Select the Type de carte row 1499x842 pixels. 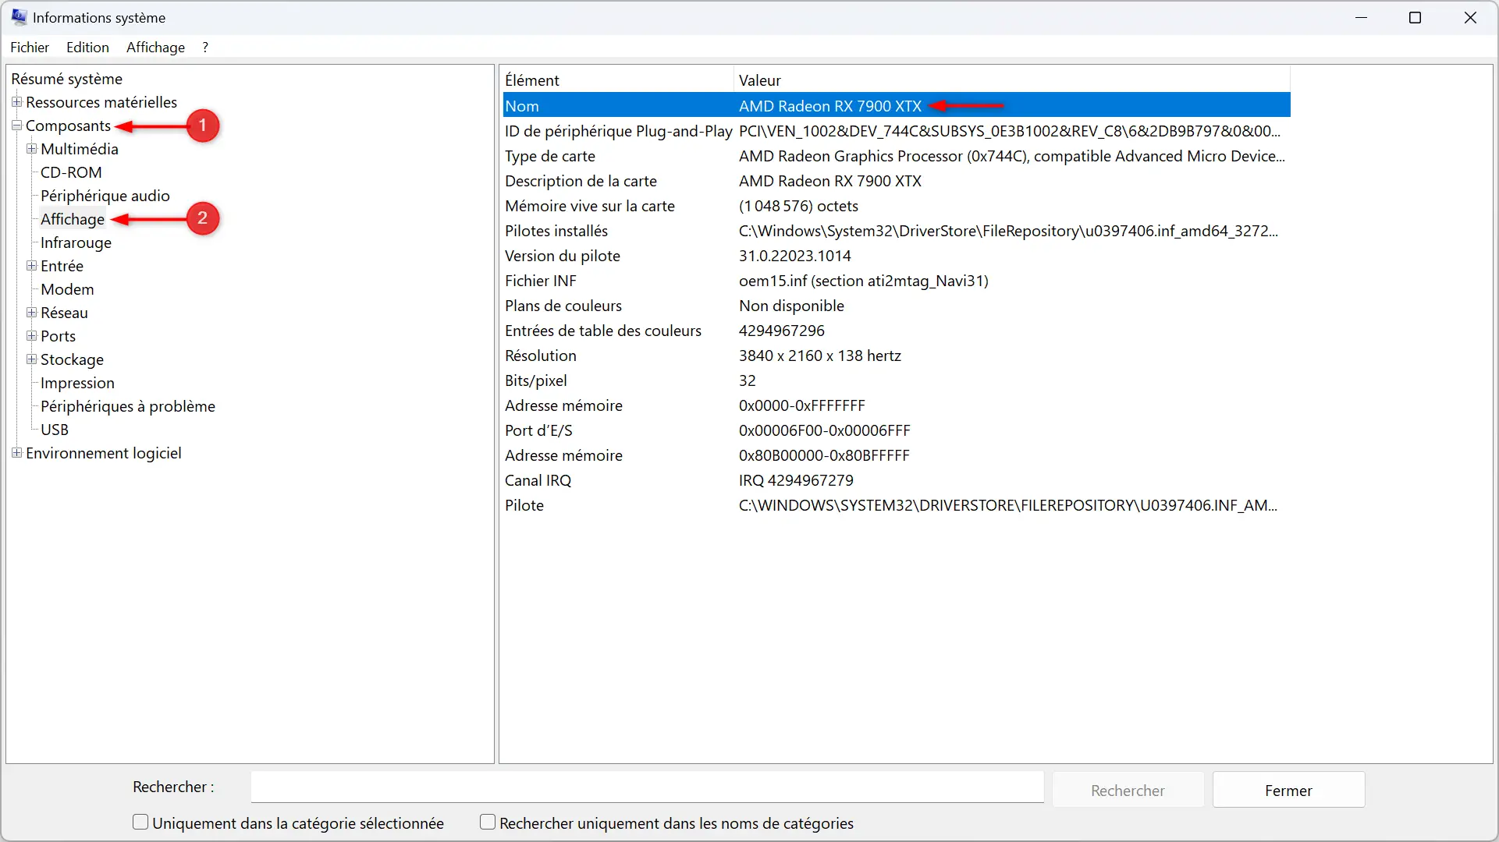tap(897, 156)
